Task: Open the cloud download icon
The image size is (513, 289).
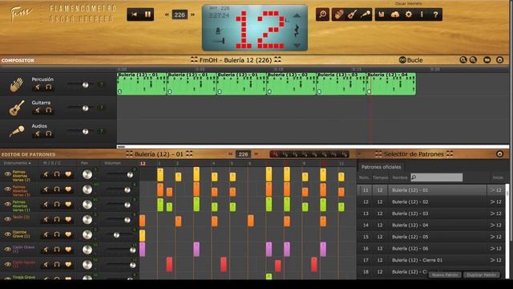Action: click(395, 14)
